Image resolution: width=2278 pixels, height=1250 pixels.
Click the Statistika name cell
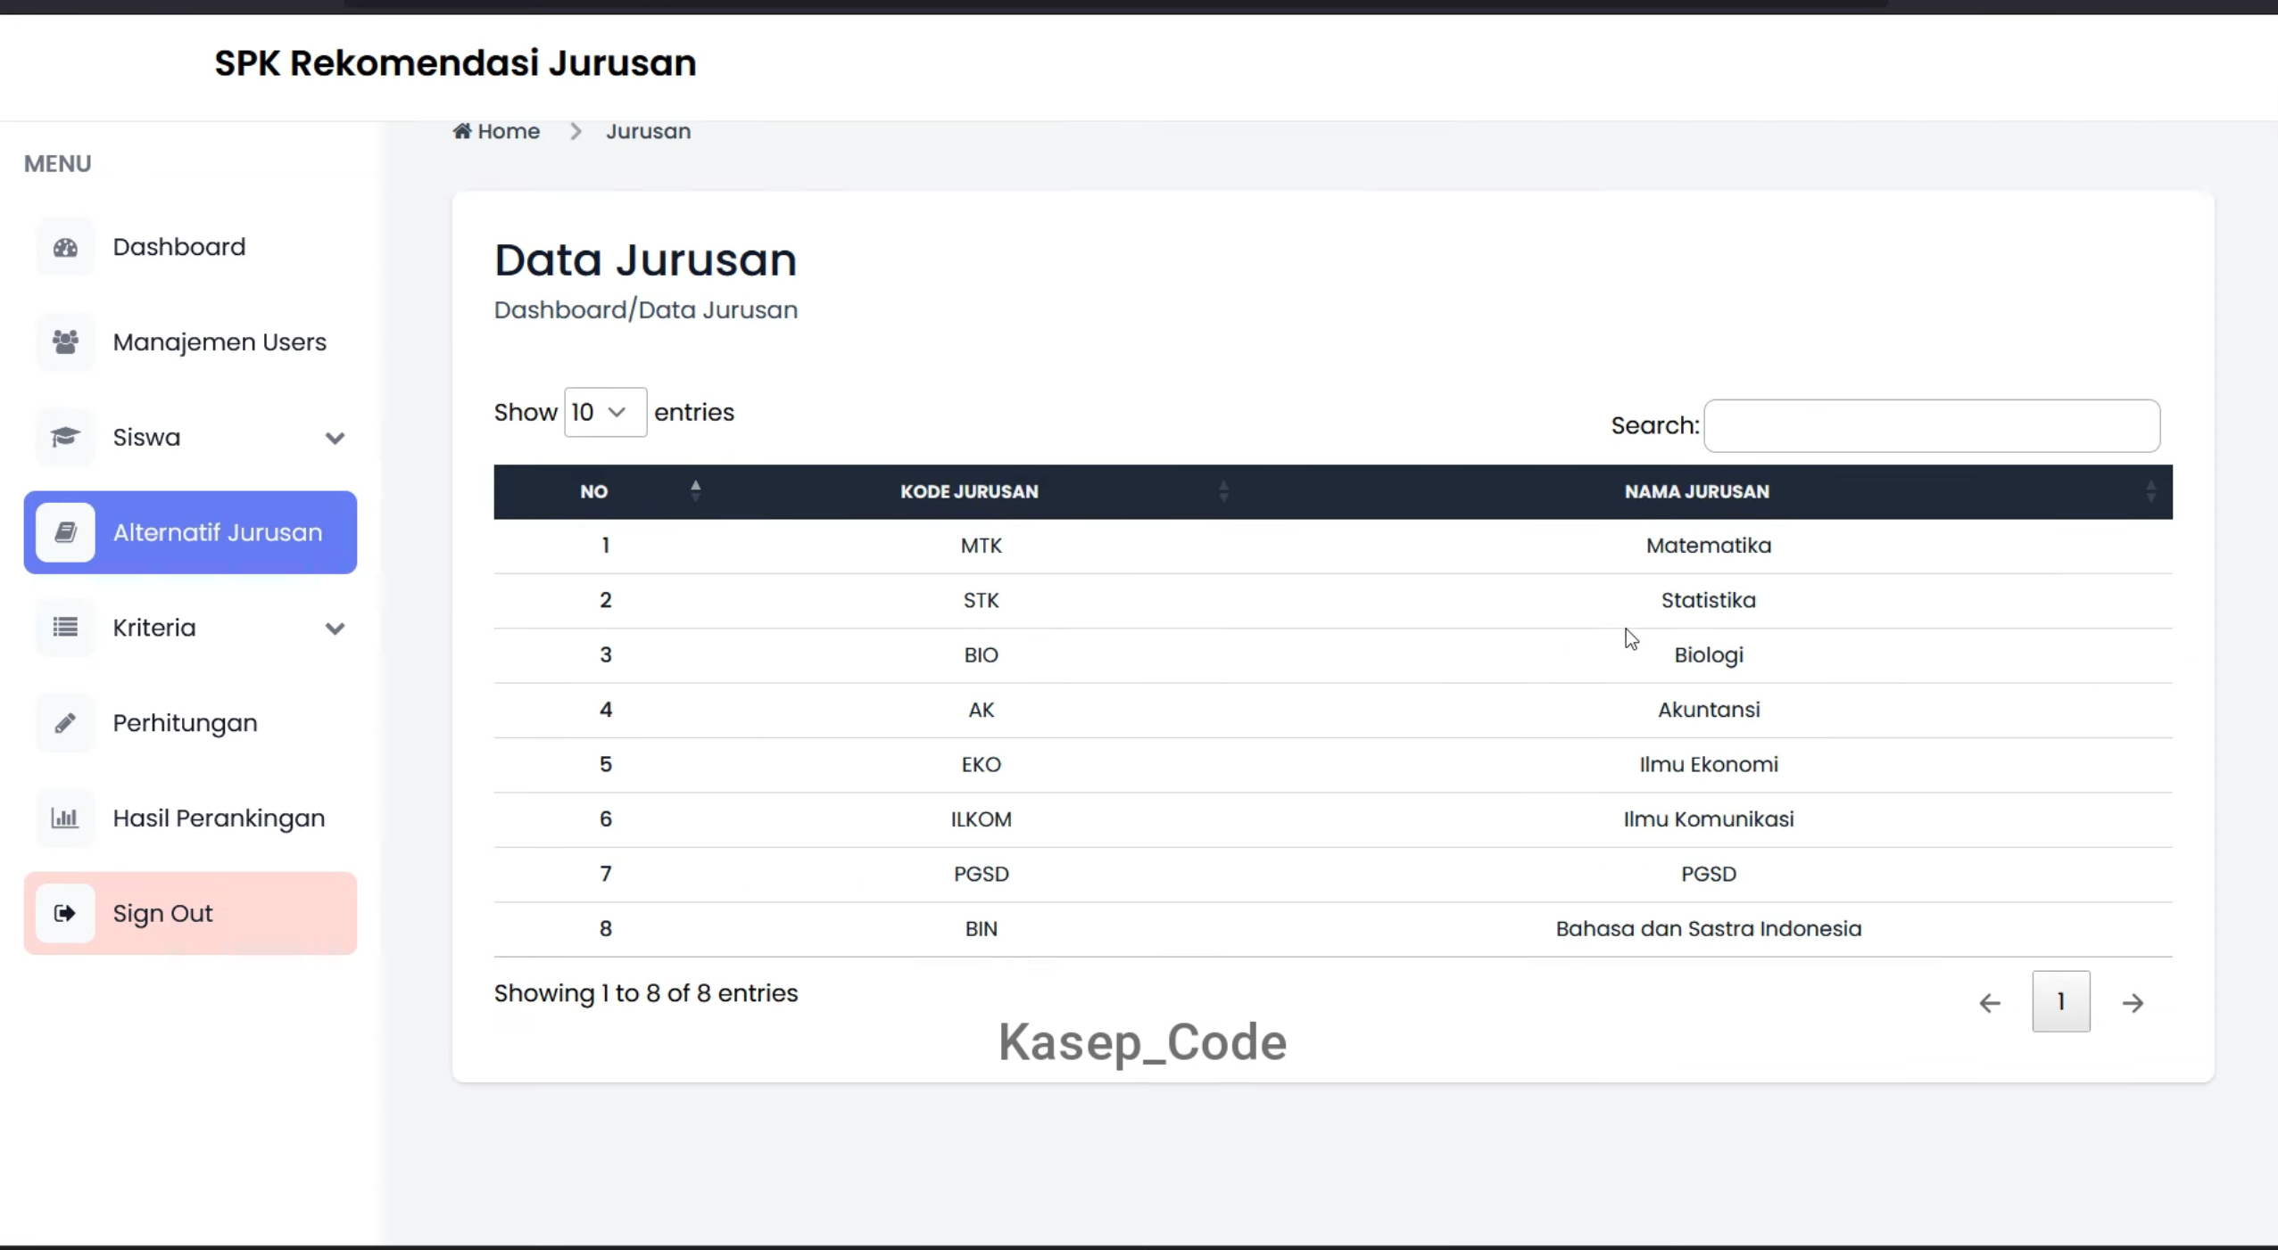pyautogui.click(x=1708, y=600)
